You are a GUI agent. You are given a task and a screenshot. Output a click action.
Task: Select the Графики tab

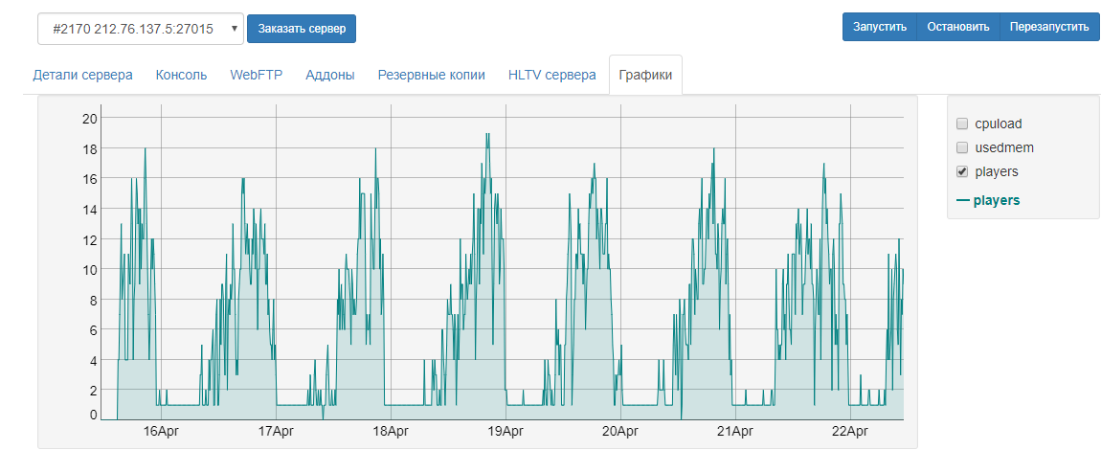(645, 75)
